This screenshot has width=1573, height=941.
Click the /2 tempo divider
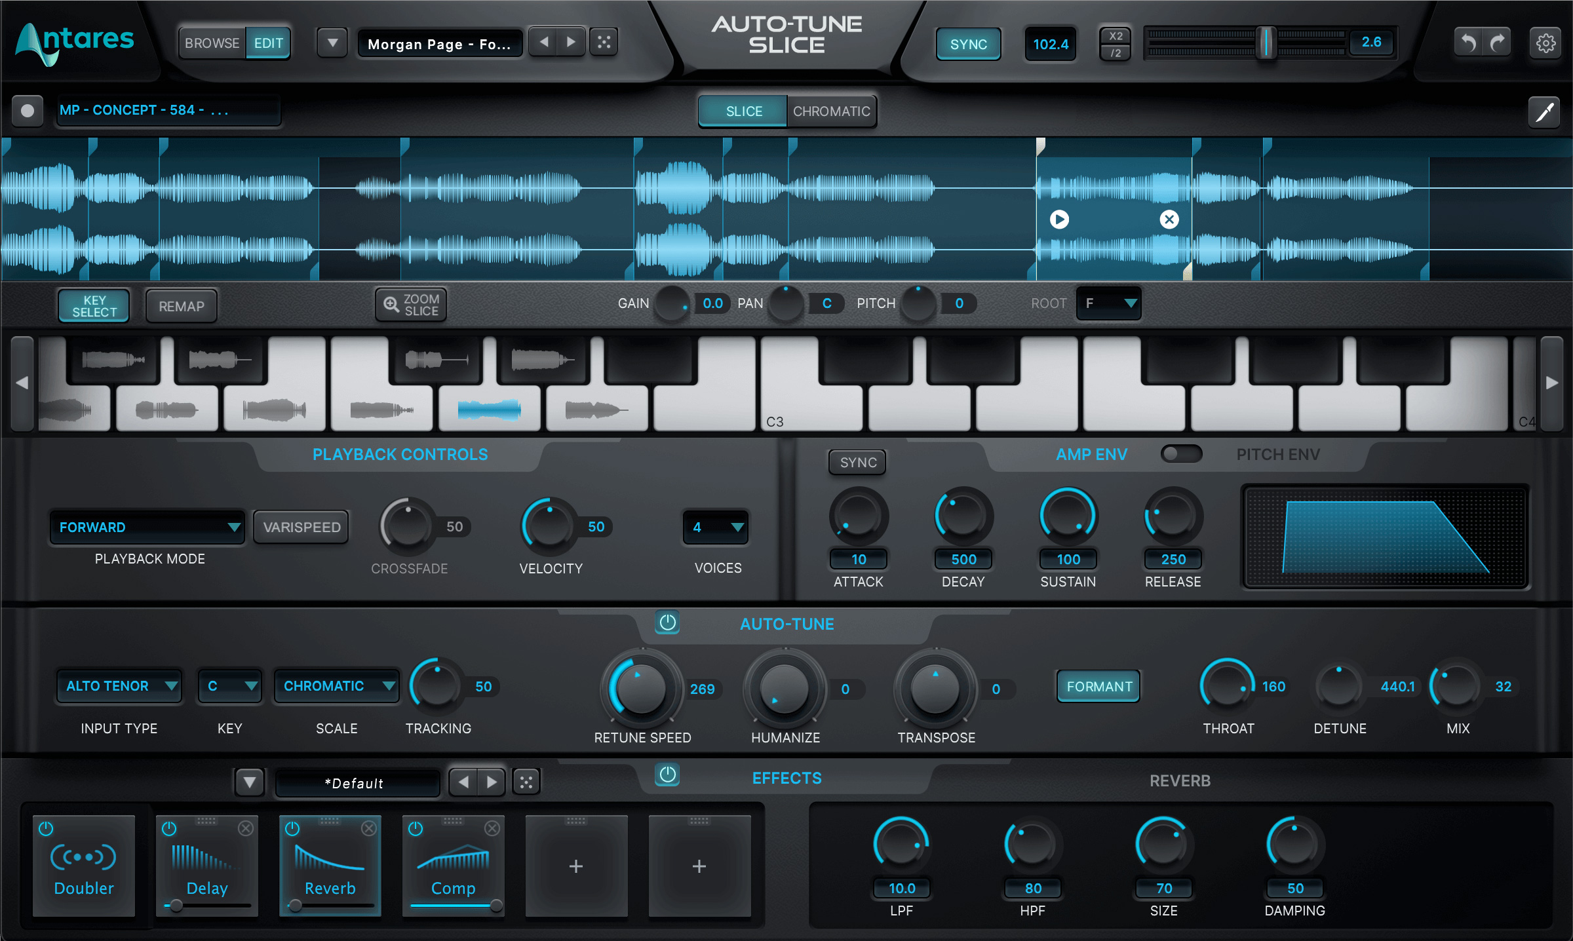click(1116, 52)
